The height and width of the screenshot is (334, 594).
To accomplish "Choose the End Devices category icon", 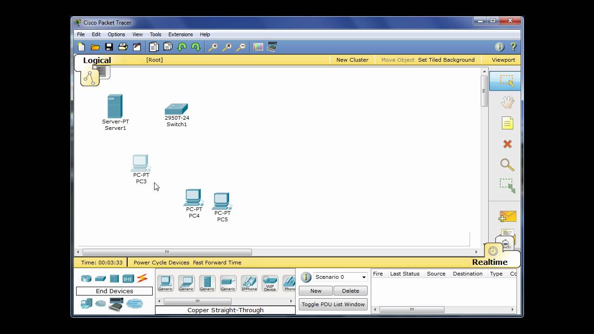I will (x=86, y=303).
